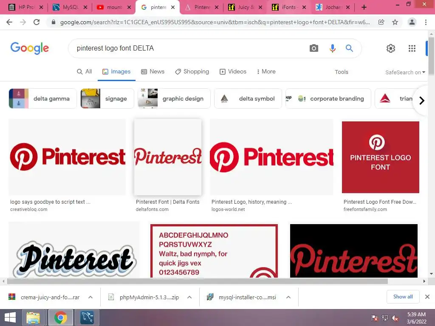Expand the SafeSearch on dropdown
The height and width of the screenshot is (326, 435).
coord(405,72)
